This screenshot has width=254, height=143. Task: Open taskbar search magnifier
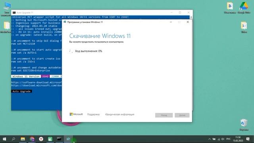click(13, 139)
